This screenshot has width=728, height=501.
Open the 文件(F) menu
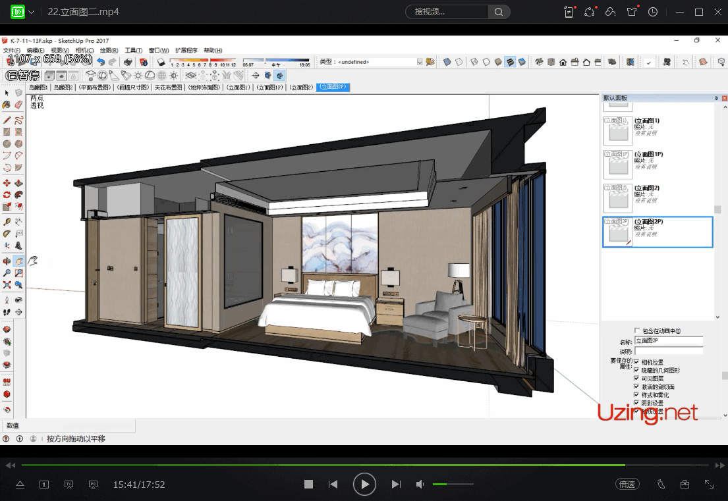click(12, 50)
